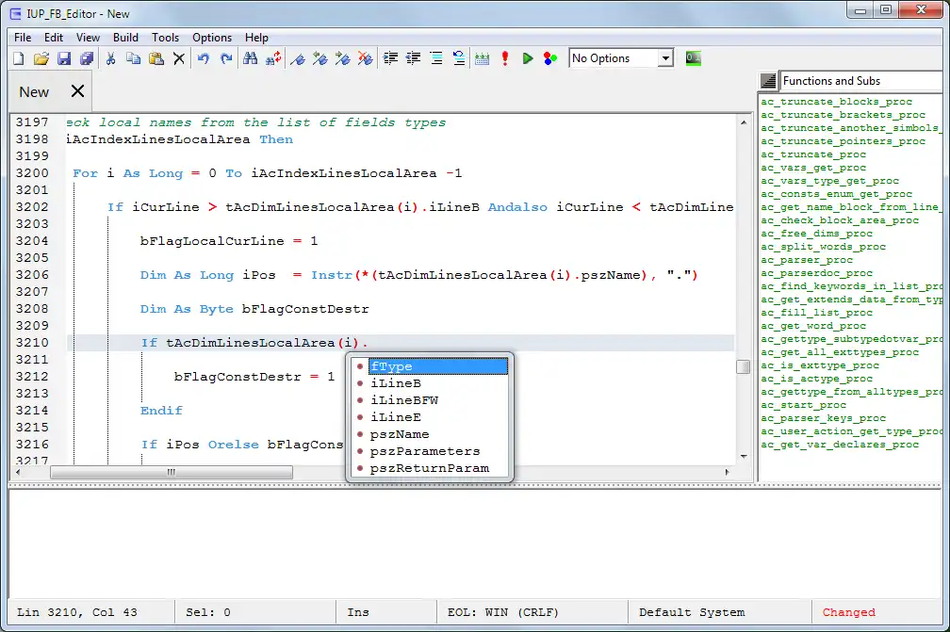
Task: Click the Cut scissors icon
Action: (110, 58)
